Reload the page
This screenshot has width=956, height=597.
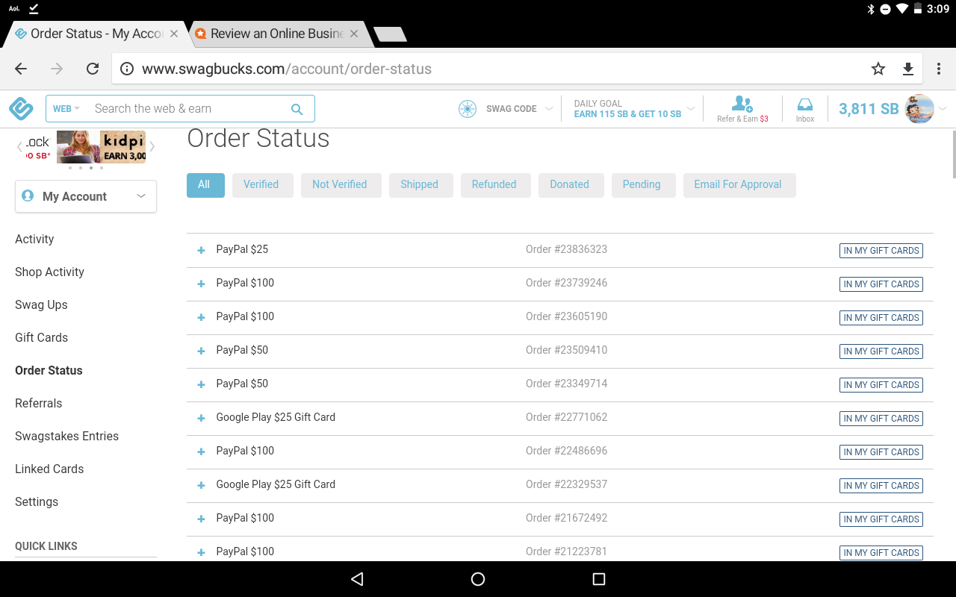92,68
